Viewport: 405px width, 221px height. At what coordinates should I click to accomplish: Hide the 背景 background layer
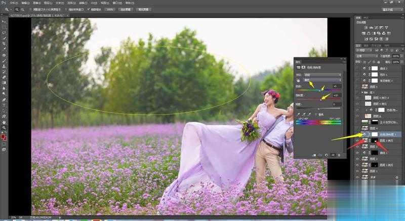tap(358, 177)
